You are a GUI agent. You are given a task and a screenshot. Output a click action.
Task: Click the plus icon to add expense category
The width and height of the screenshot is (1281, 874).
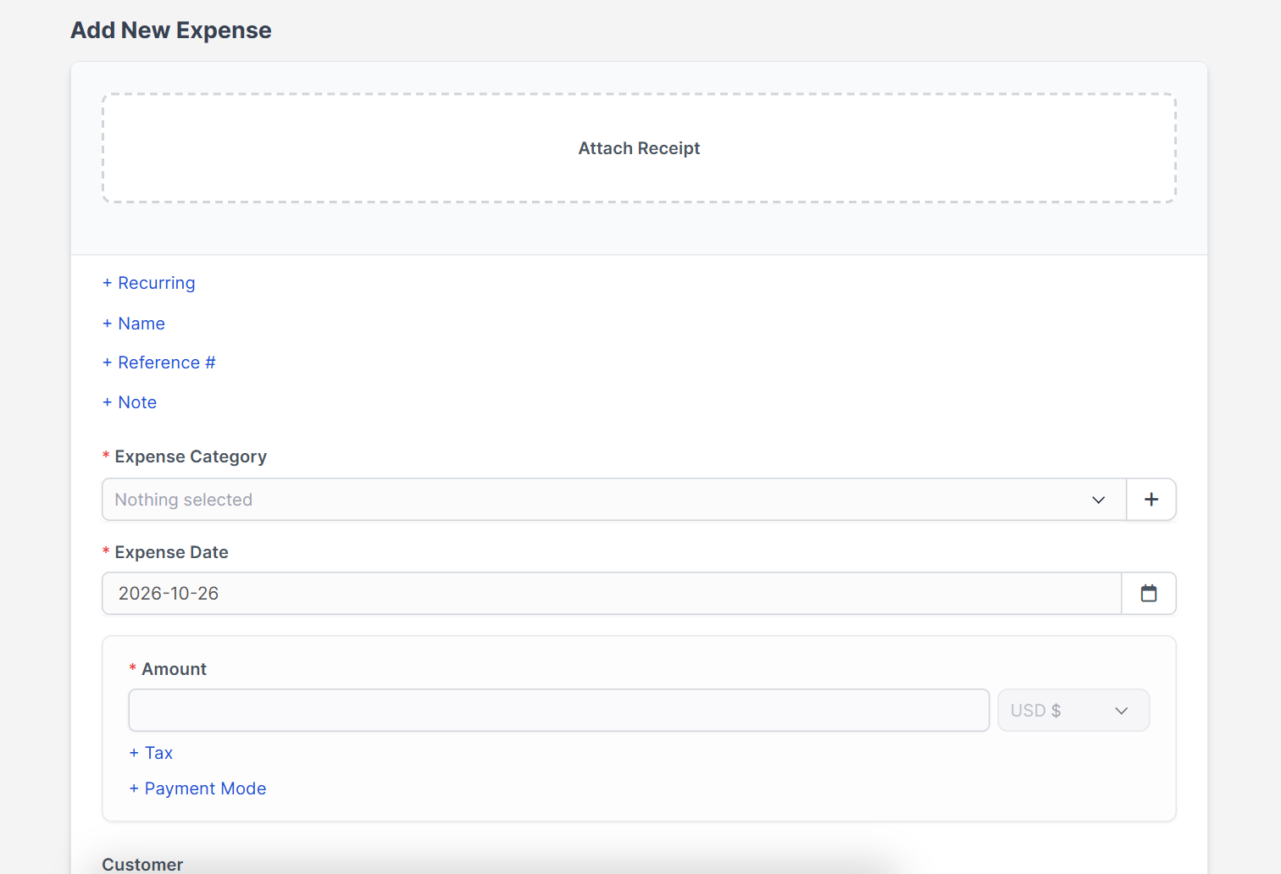tap(1151, 500)
